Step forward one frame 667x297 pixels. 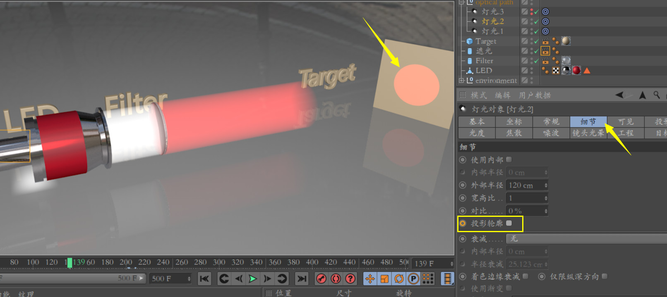point(267,279)
